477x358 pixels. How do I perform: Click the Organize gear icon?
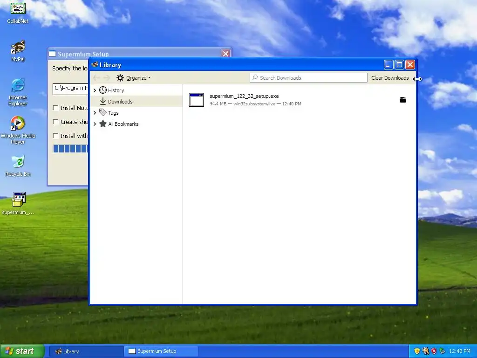120,78
